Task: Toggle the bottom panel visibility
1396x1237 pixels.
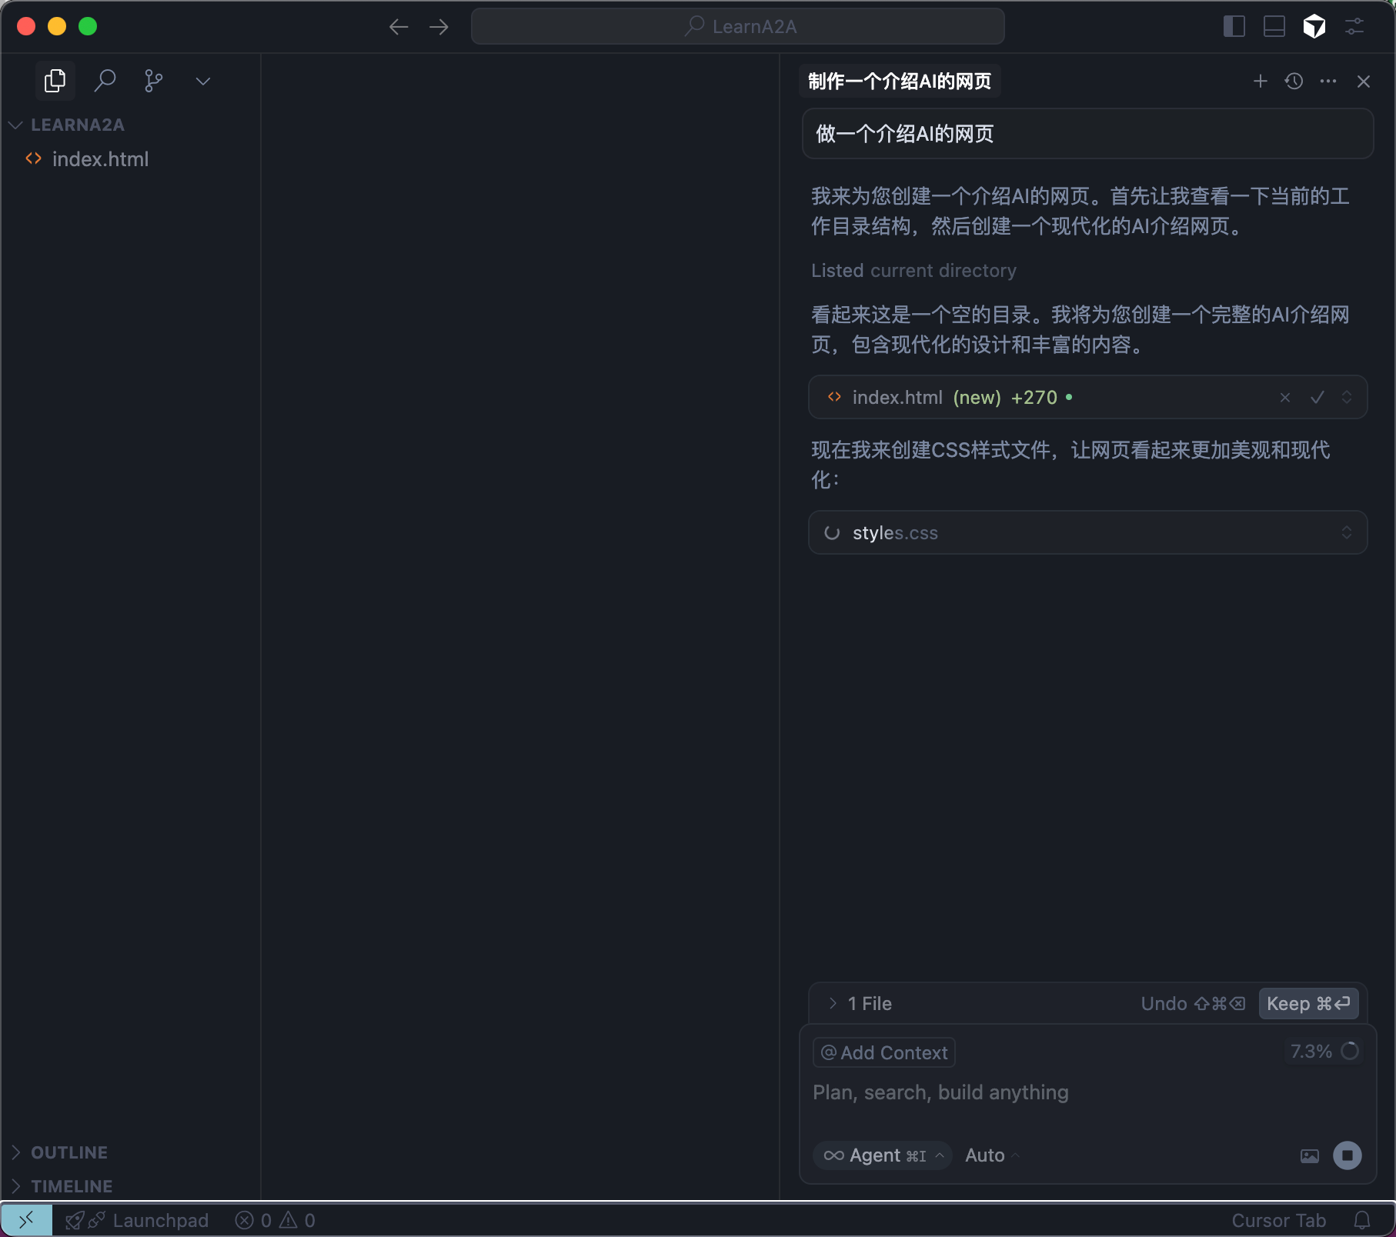Action: [1274, 27]
